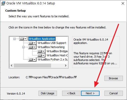Image resolution: width=127 pixels, height=100 pixels.
Task: Select the VirtualBox Python 2.x tree item
Action: pyautogui.click(x=53, y=59)
